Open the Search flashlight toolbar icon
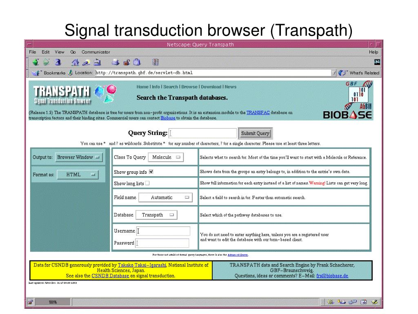This screenshot has height=314, width=418. pos(86,62)
